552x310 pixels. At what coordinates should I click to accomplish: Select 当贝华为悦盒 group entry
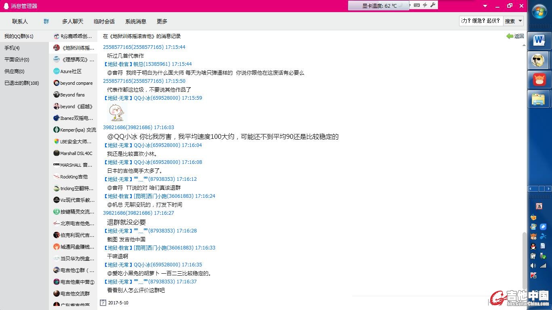tap(73, 258)
